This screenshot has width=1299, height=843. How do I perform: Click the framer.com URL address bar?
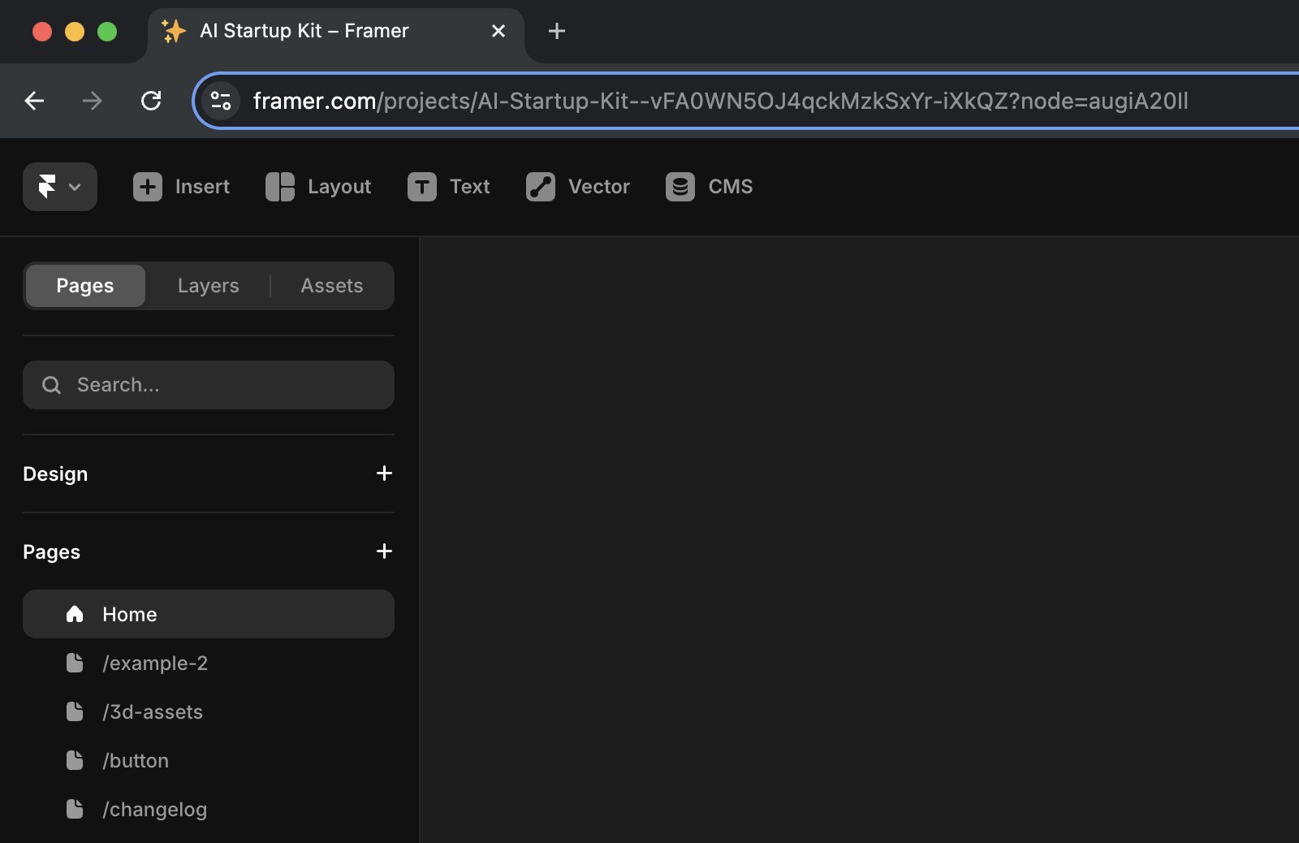[x=747, y=101]
